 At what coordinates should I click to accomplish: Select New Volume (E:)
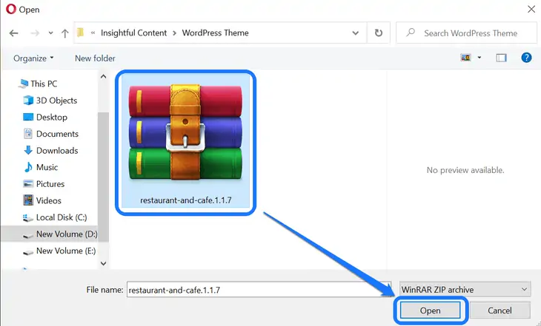pyautogui.click(x=66, y=251)
